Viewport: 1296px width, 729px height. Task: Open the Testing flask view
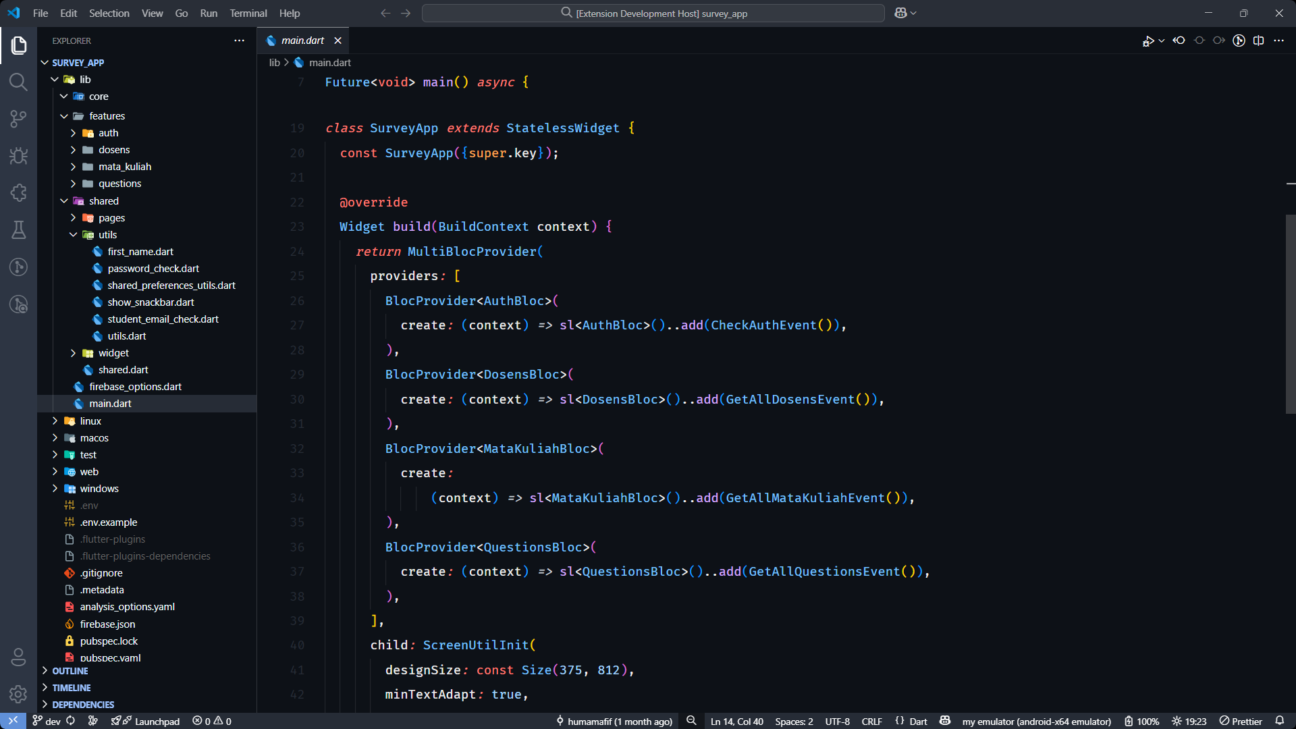click(18, 230)
